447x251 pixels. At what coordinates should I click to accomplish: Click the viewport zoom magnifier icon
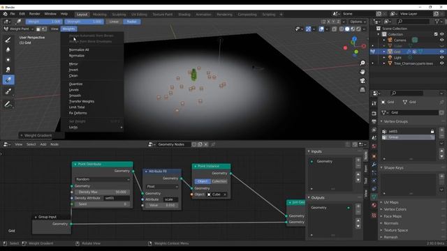click(x=362, y=63)
